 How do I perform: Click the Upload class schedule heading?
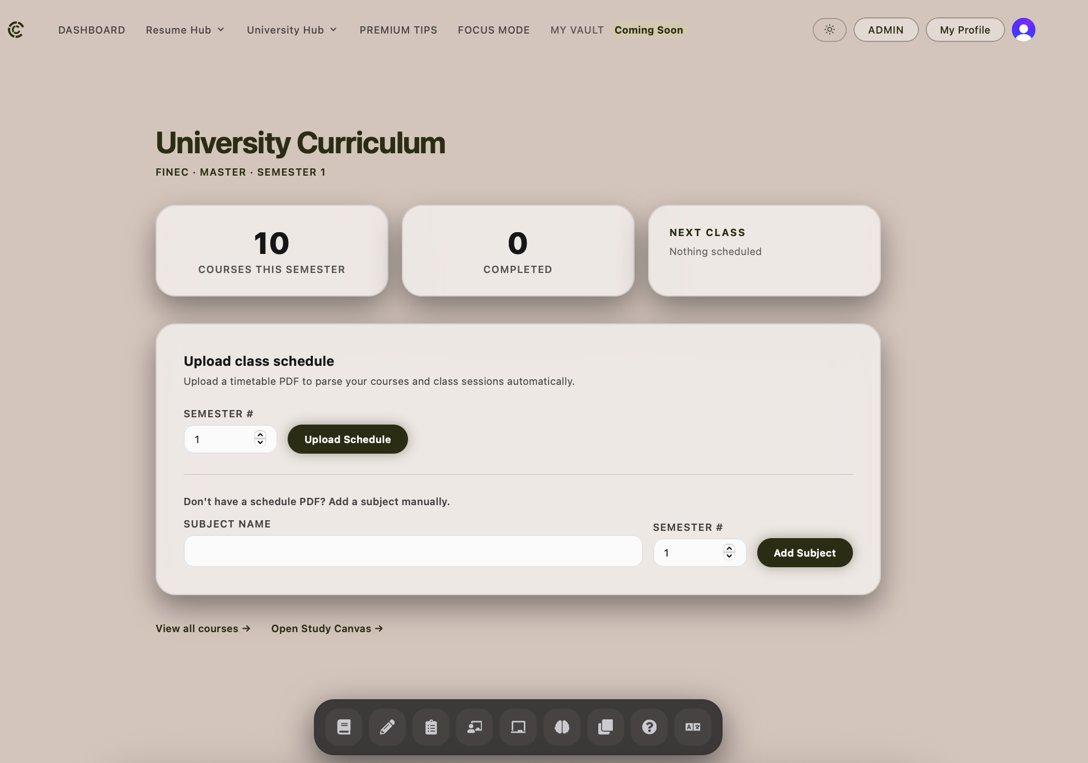[x=259, y=361]
